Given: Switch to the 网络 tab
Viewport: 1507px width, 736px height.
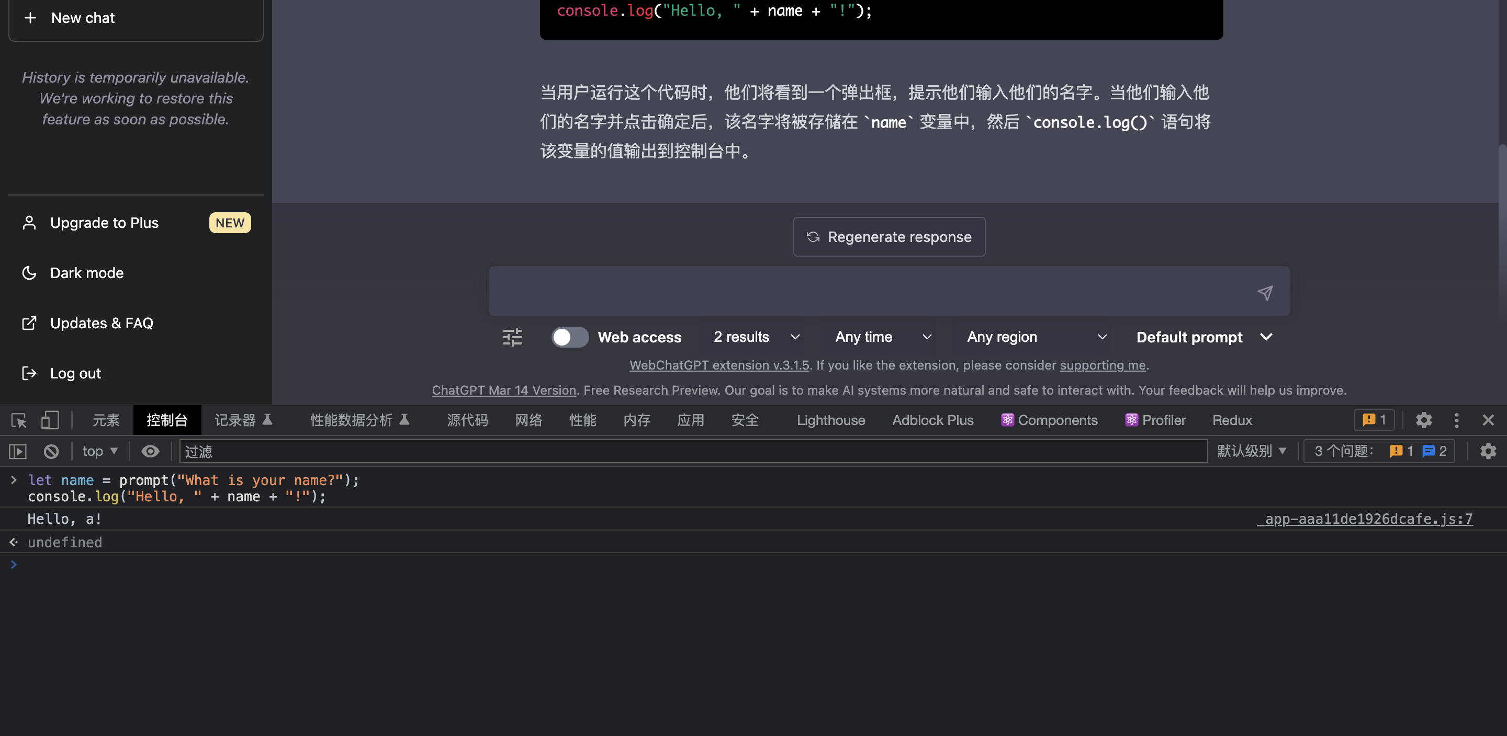Looking at the screenshot, I should tap(528, 420).
